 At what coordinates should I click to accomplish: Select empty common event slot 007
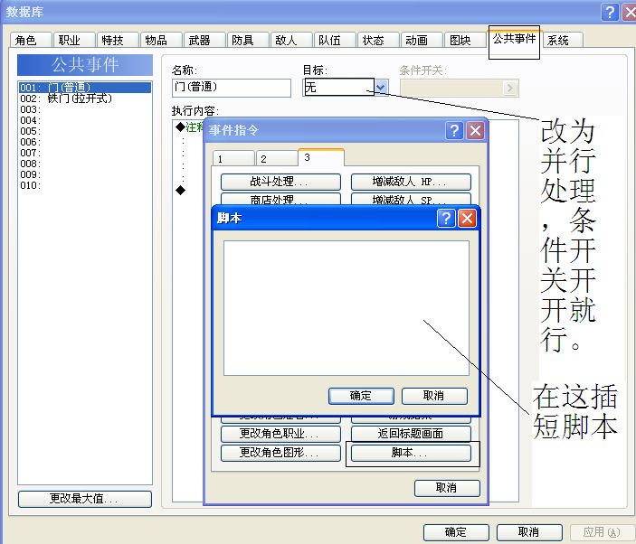[85, 153]
